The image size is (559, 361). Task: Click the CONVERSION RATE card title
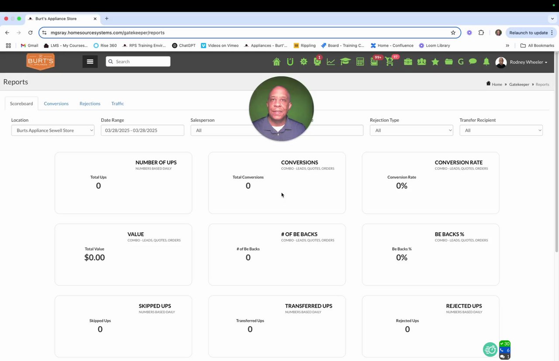pos(459,162)
